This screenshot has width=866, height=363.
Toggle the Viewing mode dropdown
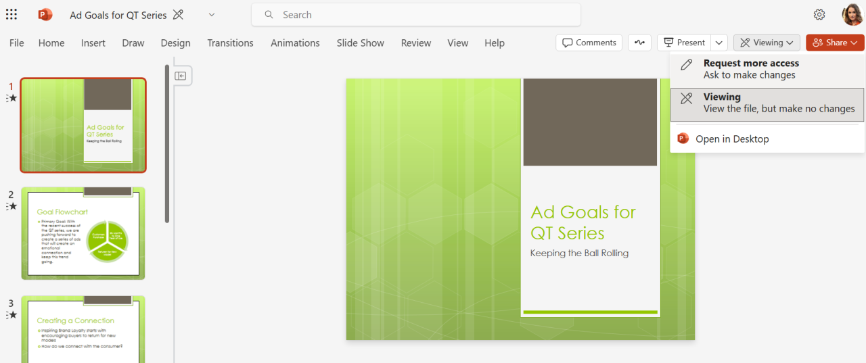pyautogui.click(x=767, y=43)
